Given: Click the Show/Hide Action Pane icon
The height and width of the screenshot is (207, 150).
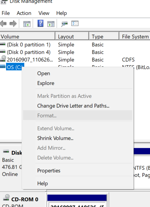Looking at the screenshot, I should (51, 24).
